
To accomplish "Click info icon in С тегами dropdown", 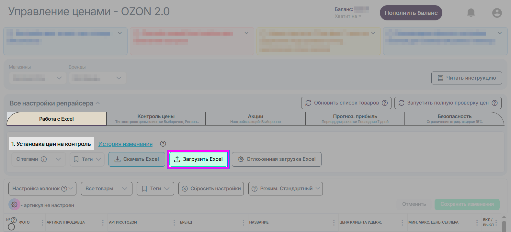I will coord(44,159).
